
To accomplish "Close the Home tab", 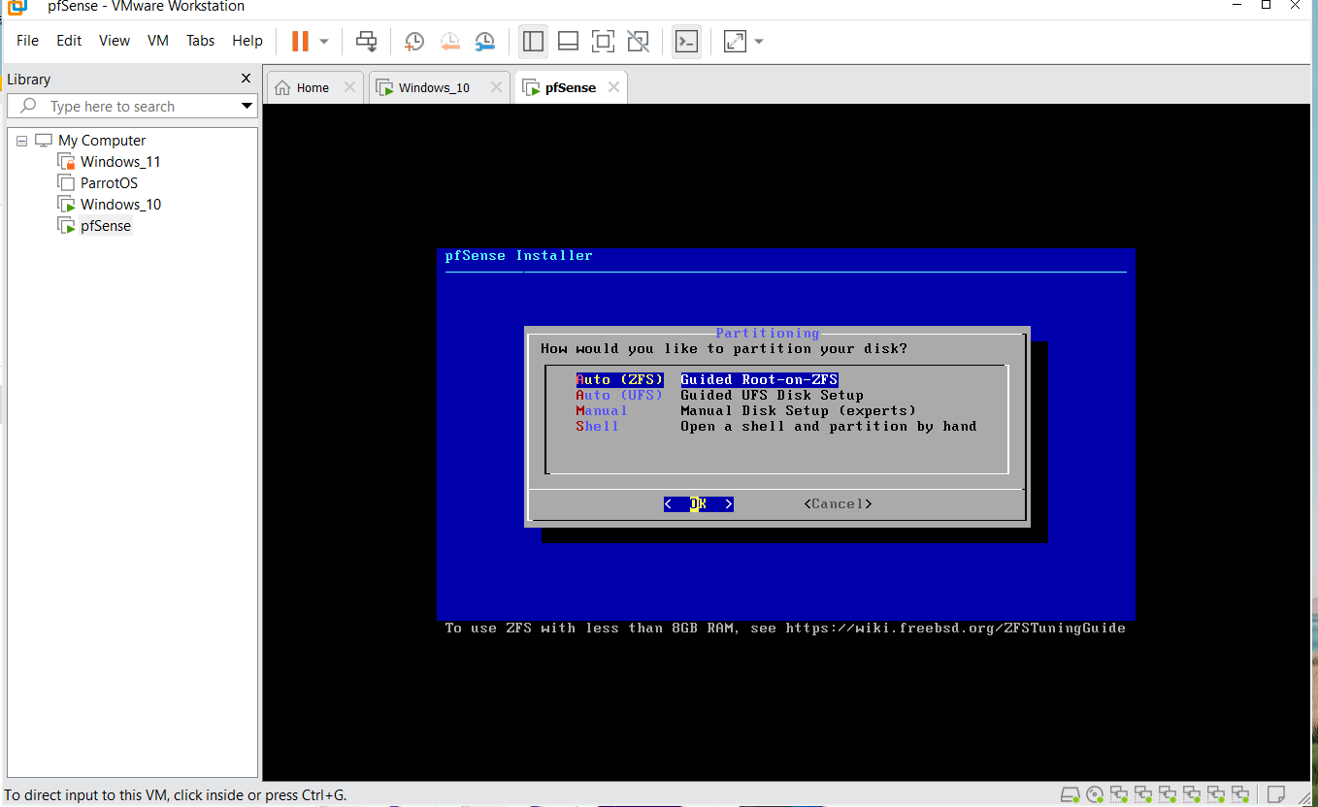I will point(350,87).
